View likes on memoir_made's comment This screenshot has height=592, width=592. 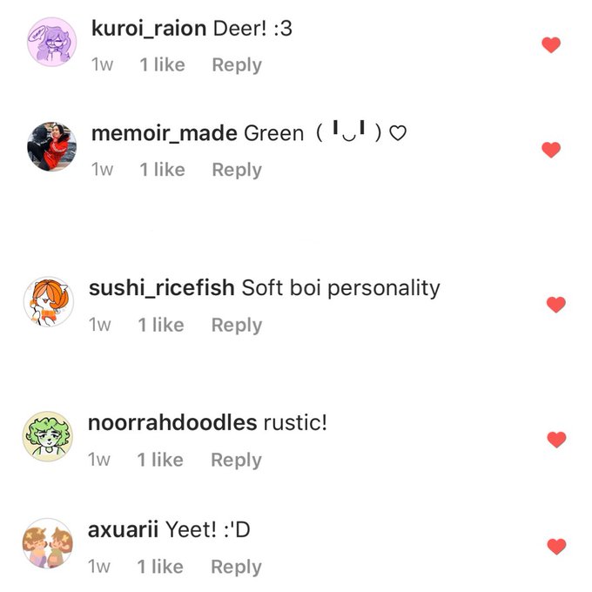162,170
